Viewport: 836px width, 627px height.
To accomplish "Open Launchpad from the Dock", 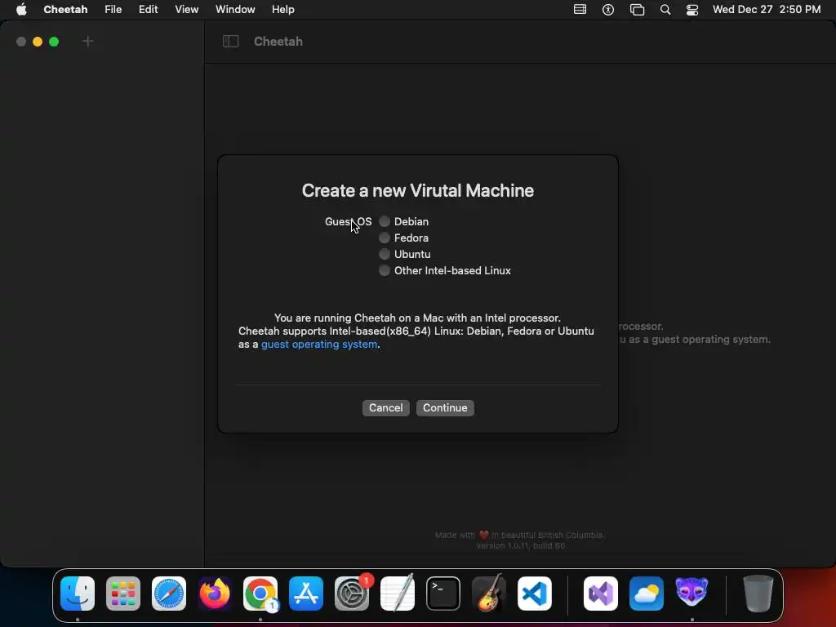I will click(123, 594).
